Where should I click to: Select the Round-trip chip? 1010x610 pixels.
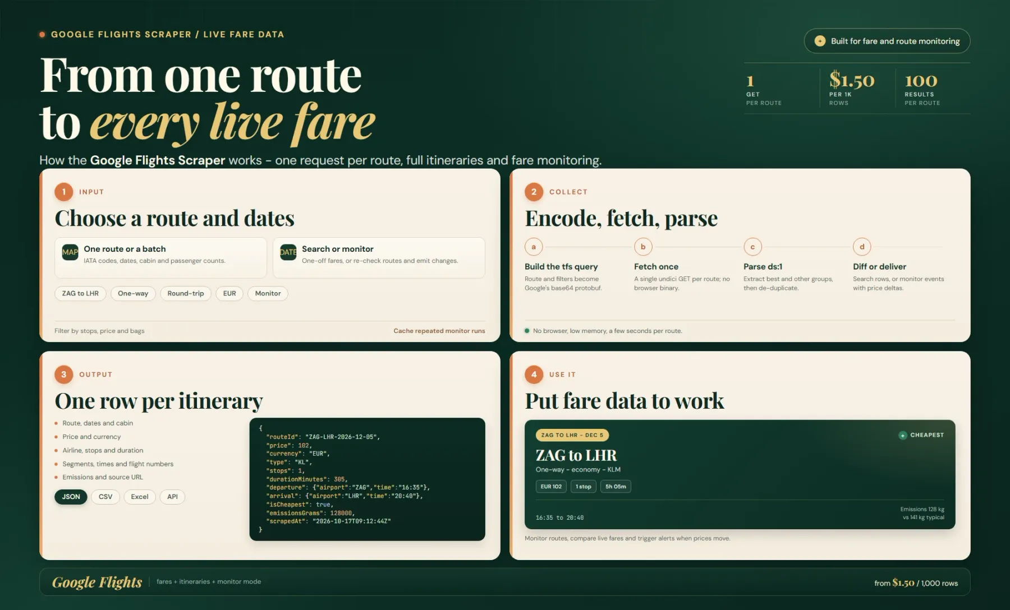coord(186,293)
